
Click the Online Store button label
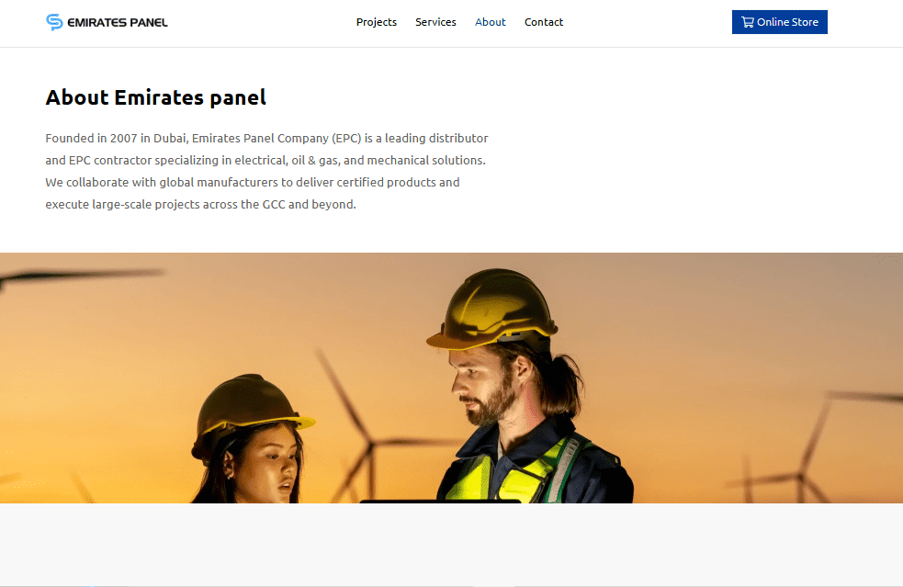pos(787,22)
